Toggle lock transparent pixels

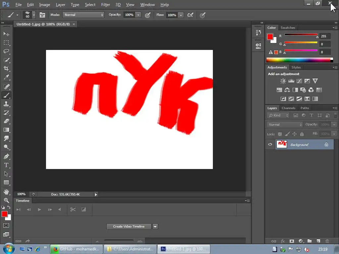[280, 134]
